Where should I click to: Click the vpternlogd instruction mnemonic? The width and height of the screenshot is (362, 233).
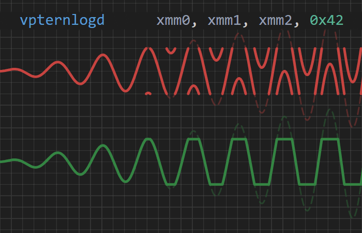[x=62, y=20]
